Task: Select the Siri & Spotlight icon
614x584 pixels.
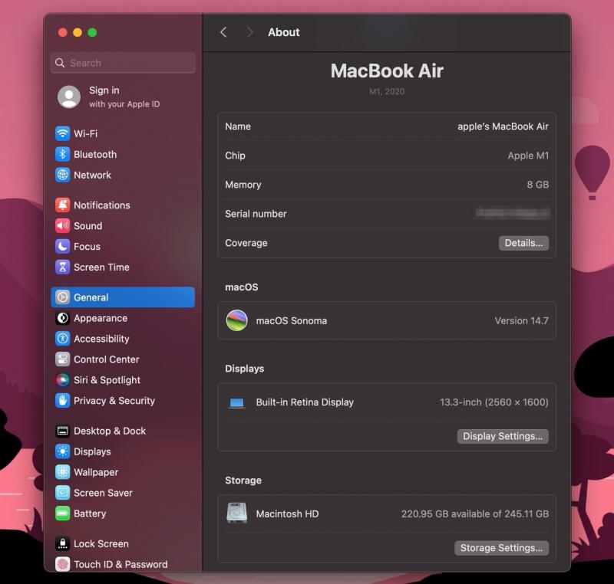Action: point(62,380)
